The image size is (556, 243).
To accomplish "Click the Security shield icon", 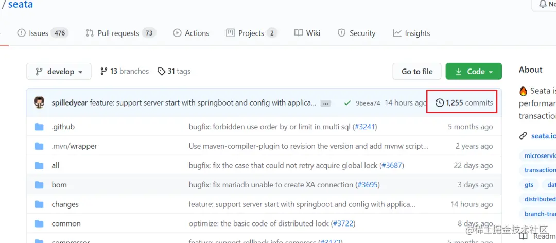I will point(341,33).
